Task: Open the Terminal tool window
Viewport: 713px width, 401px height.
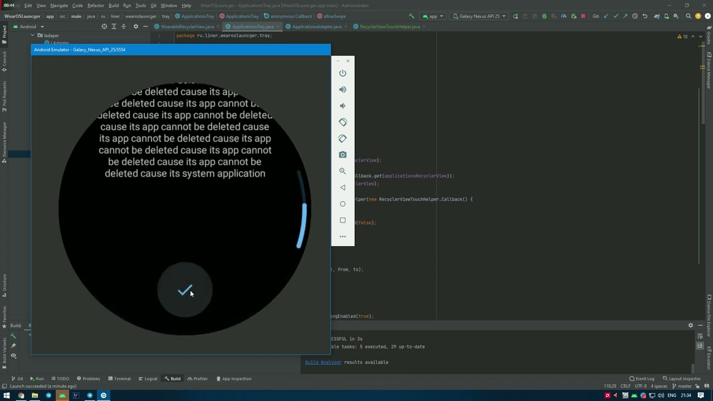Action: tap(119, 379)
